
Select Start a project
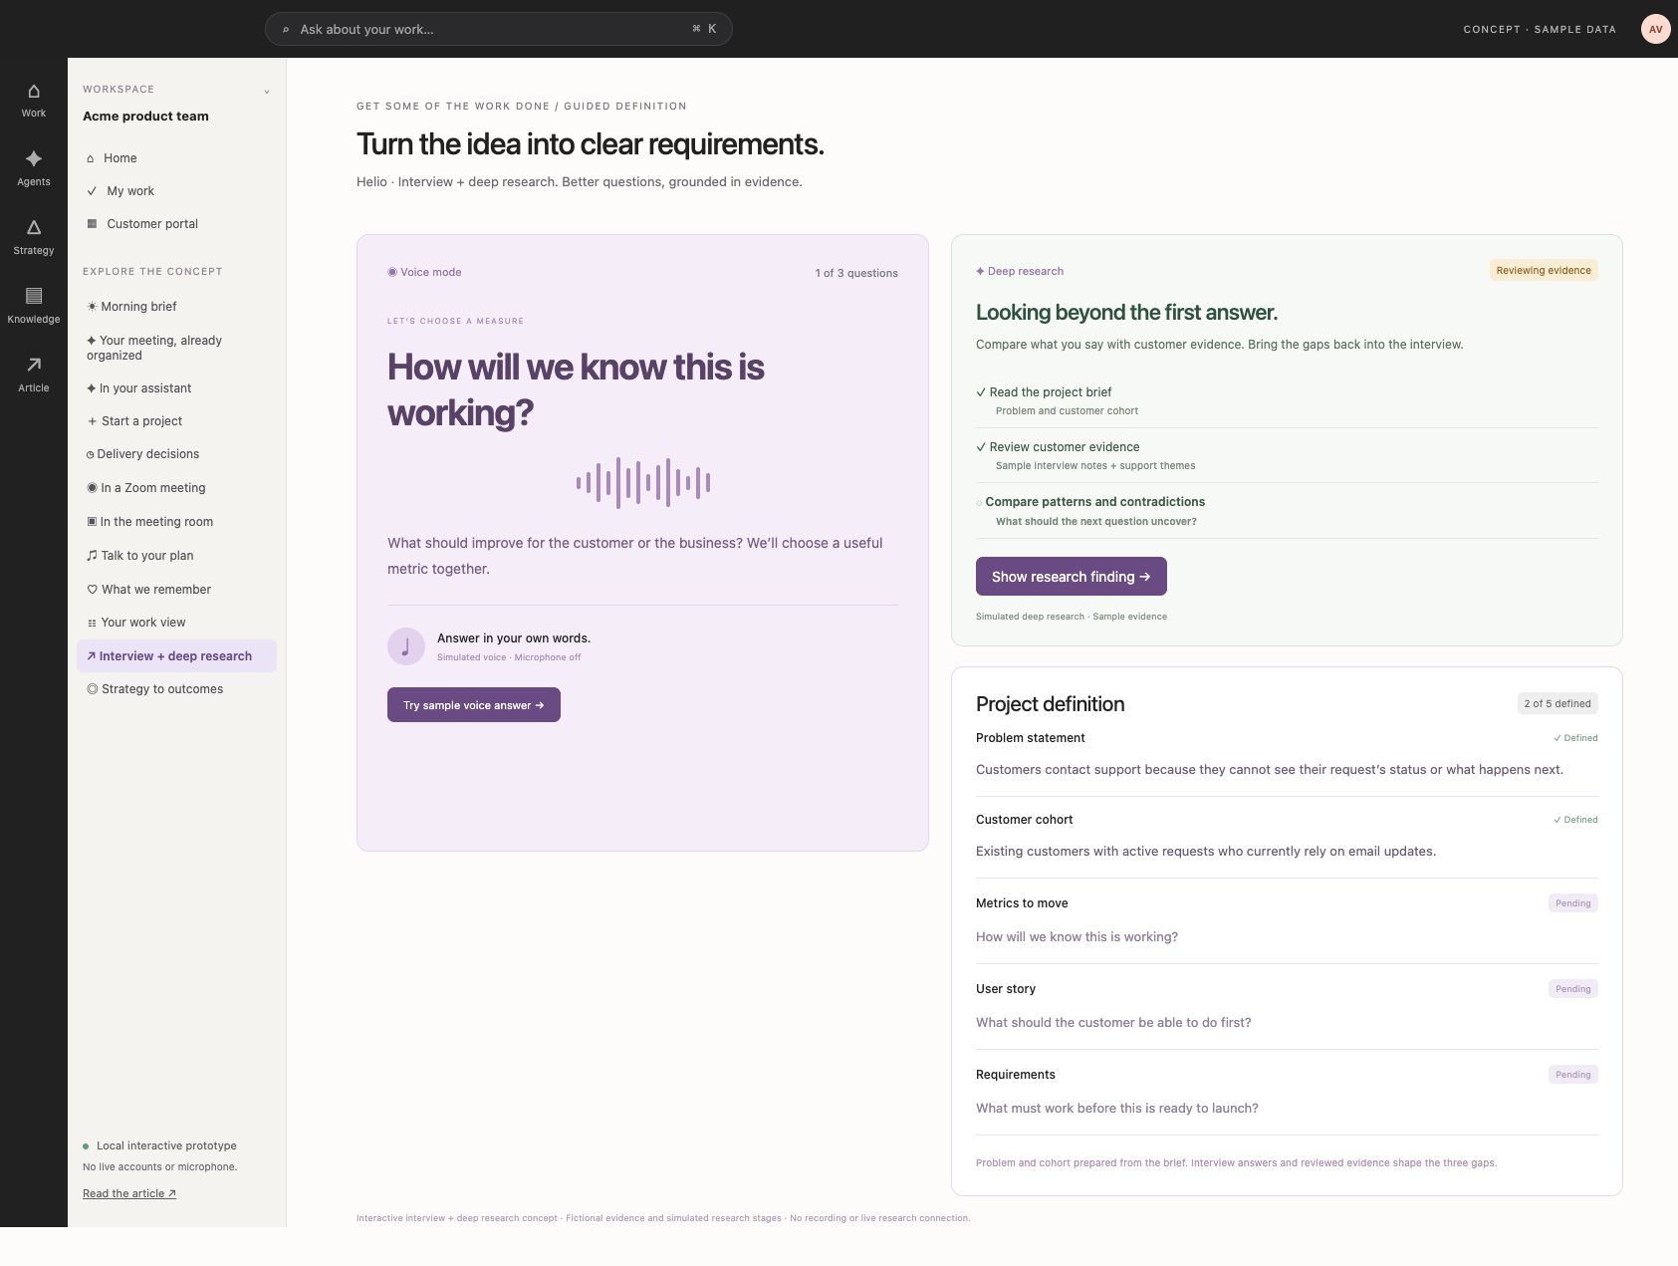[176, 421]
